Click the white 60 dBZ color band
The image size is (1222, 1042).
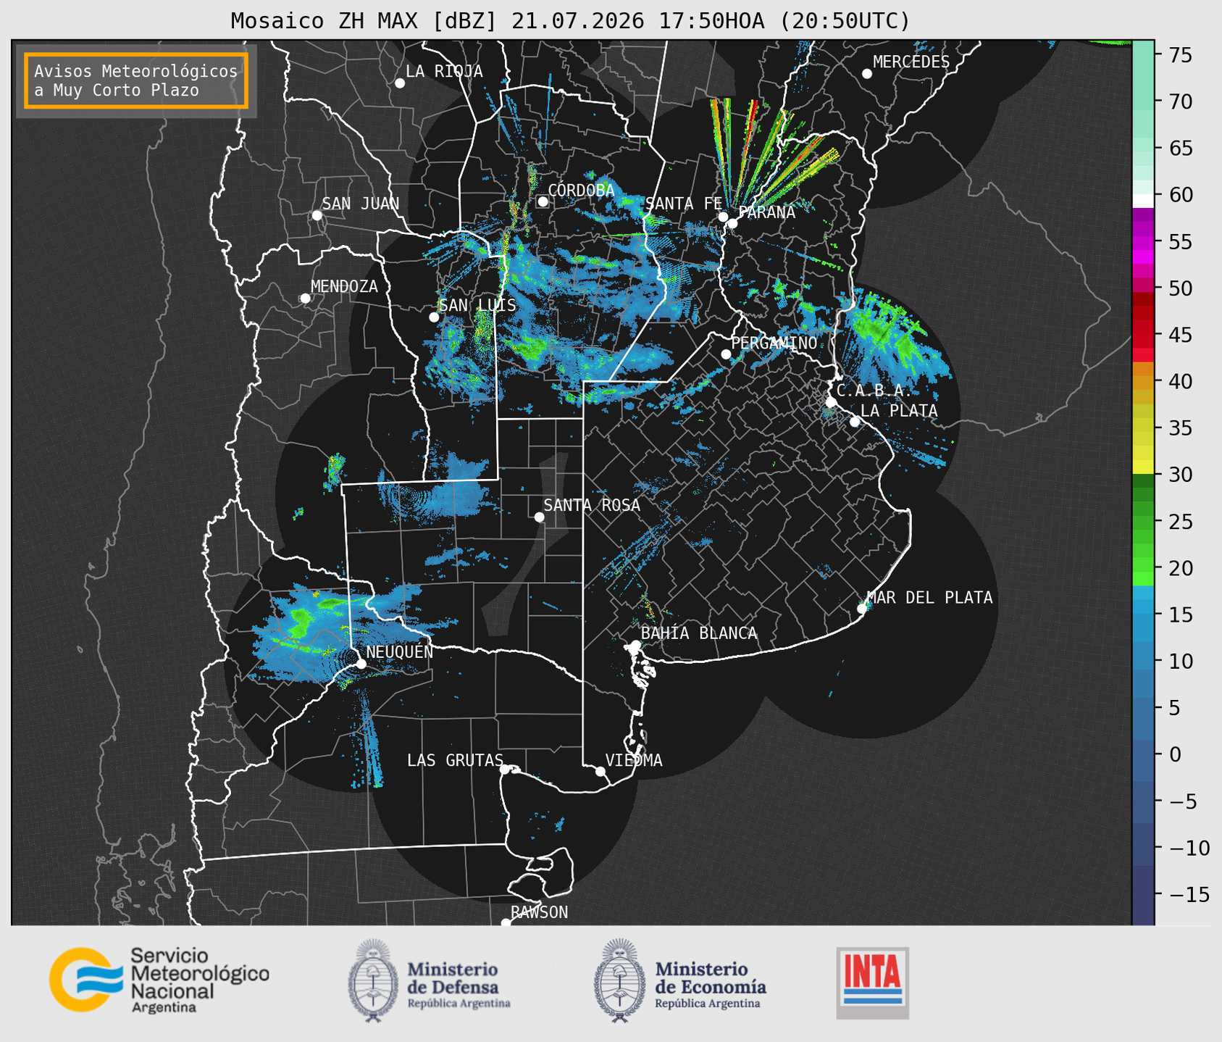[x=1143, y=200]
